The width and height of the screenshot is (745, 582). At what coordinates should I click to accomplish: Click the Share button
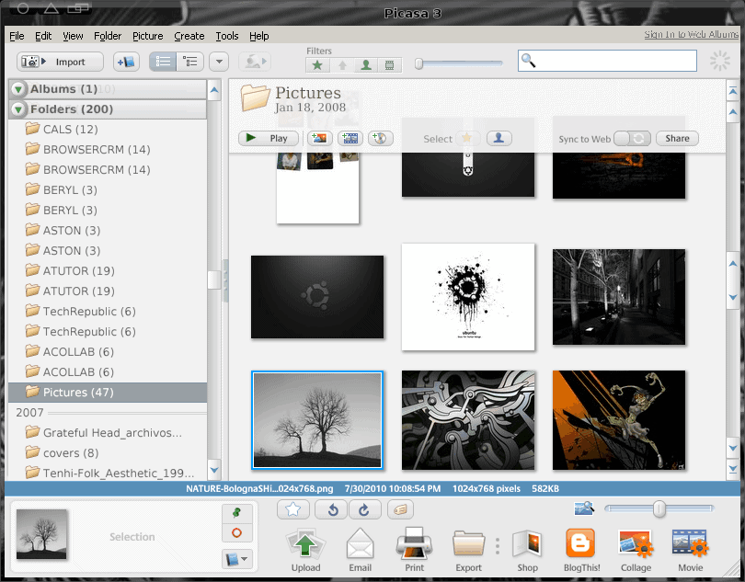(x=677, y=138)
